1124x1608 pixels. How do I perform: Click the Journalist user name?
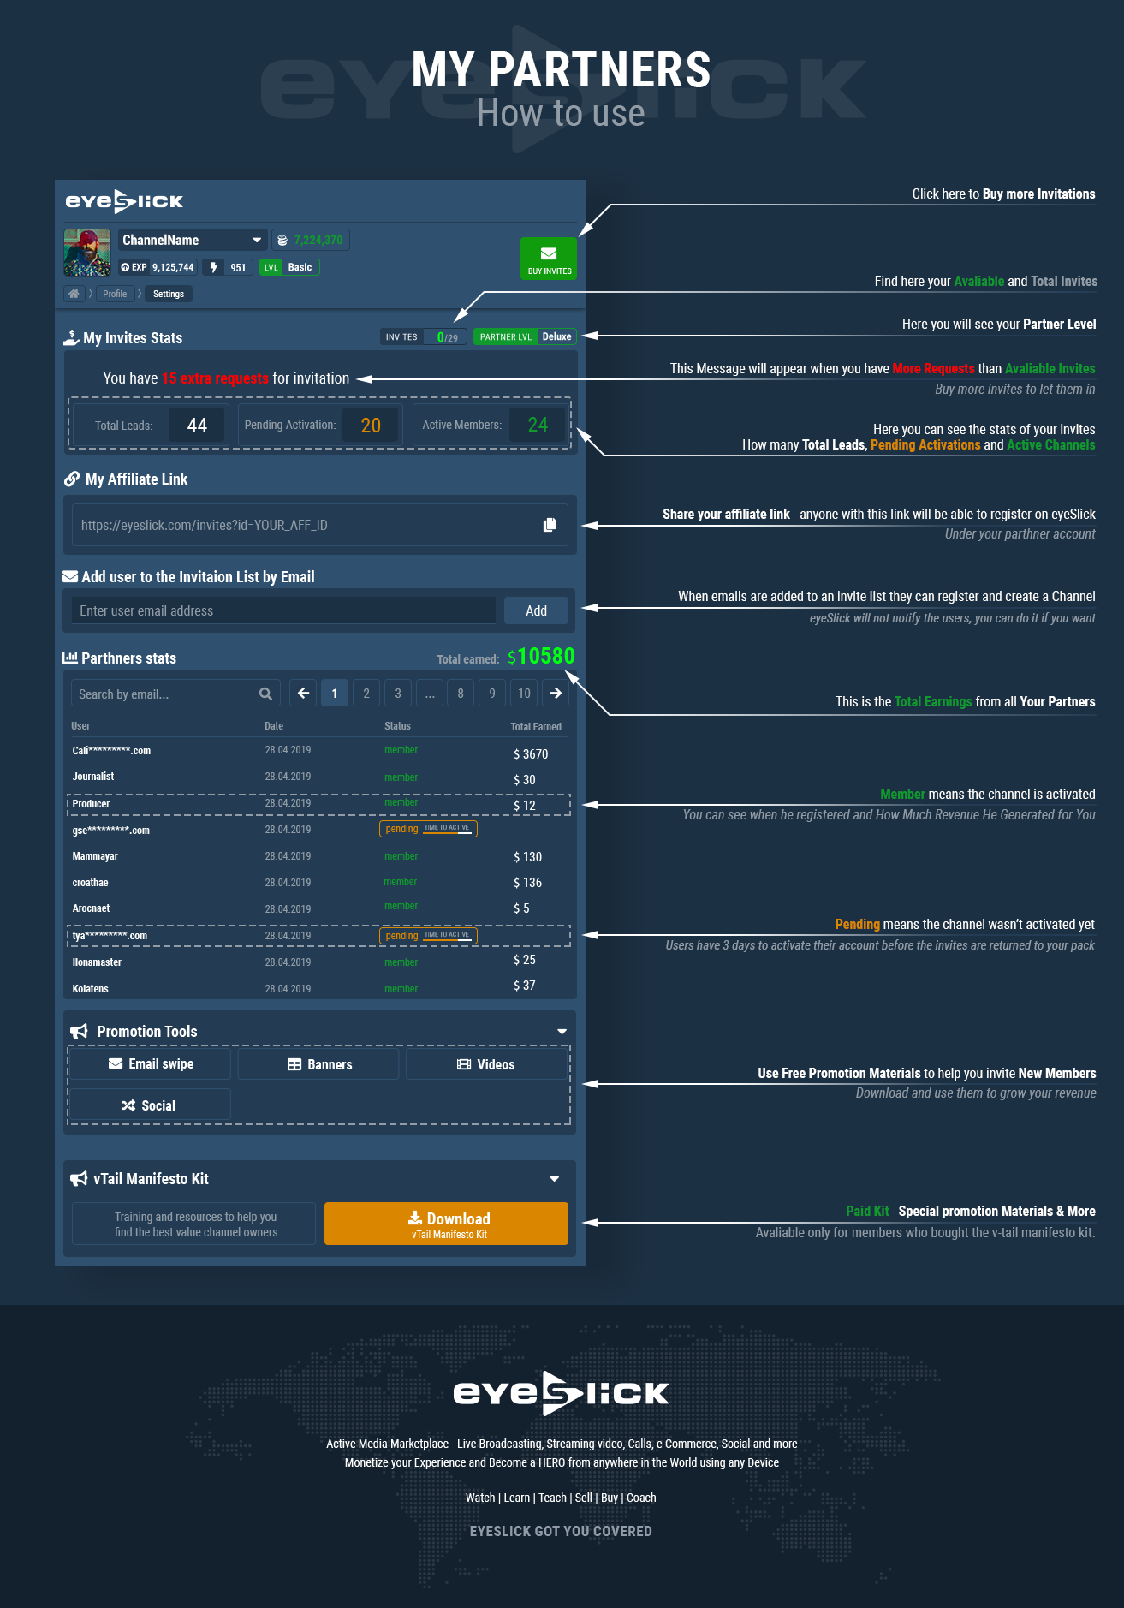tap(93, 777)
